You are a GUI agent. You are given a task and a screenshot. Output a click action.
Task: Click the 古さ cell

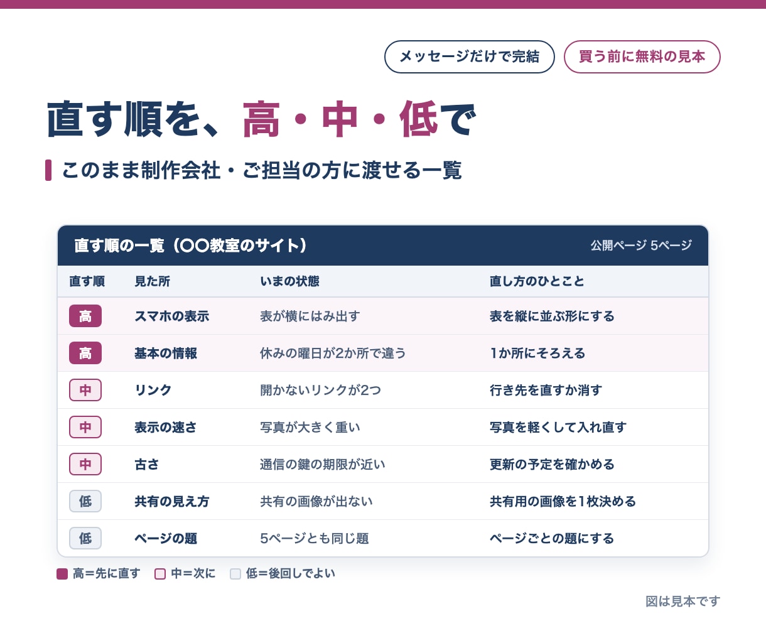point(146,464)
